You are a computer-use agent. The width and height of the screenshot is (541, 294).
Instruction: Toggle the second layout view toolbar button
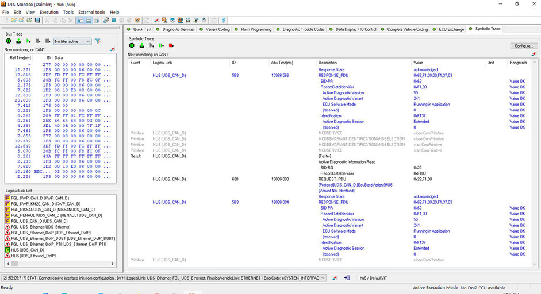[x=89, y=20]
